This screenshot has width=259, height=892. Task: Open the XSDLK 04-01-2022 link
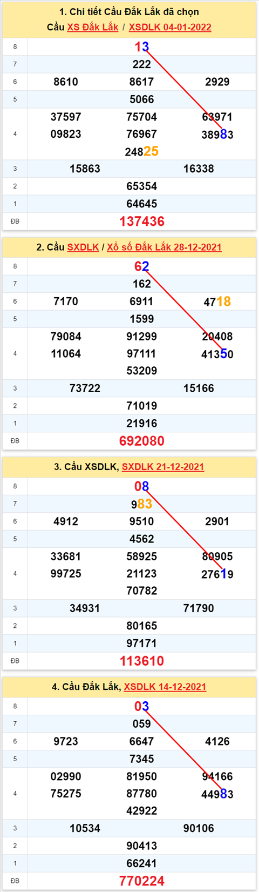[x=170, y=27]
